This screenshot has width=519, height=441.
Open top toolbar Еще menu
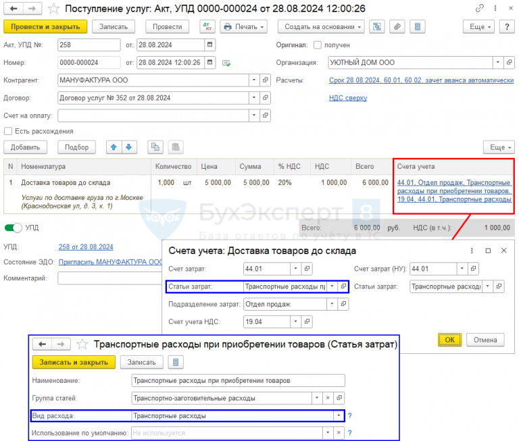point(478,27)
